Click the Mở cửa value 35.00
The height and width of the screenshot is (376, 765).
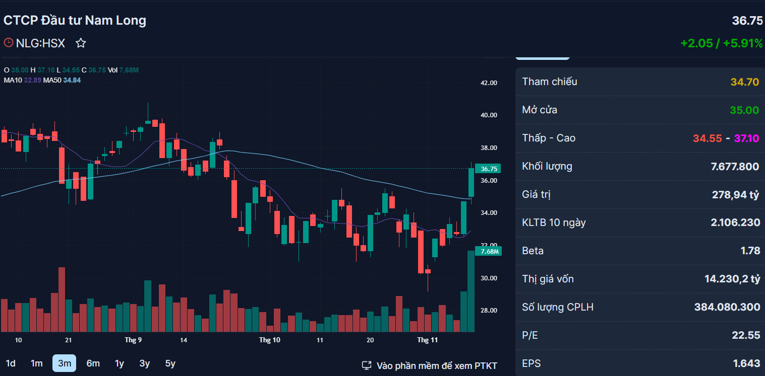pos(744,110)
